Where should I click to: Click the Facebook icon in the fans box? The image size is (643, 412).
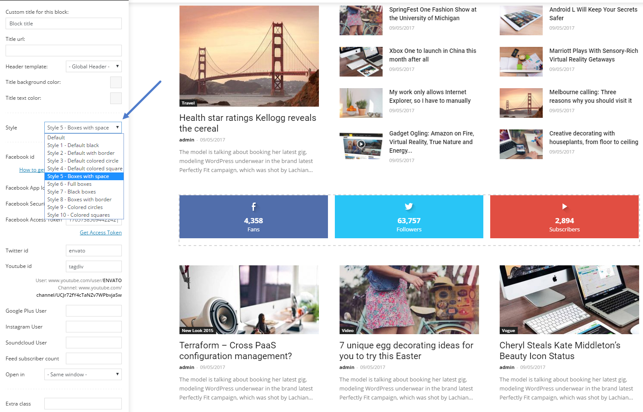253,207
